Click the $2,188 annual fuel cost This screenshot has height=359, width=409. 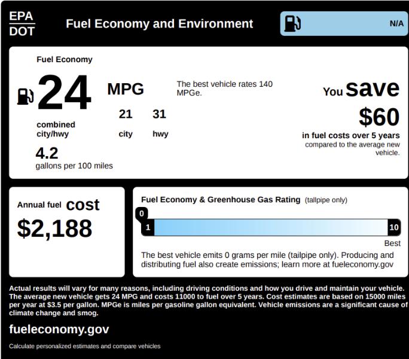[54, 228]
